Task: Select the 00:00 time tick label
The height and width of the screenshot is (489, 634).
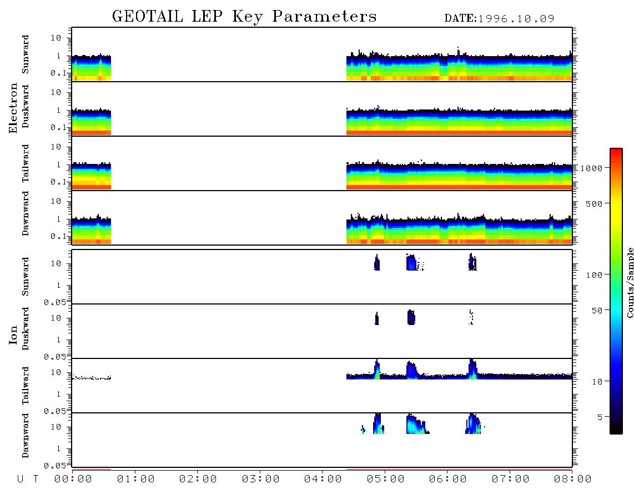Action: pyautogui.click(x=73, y=480)
